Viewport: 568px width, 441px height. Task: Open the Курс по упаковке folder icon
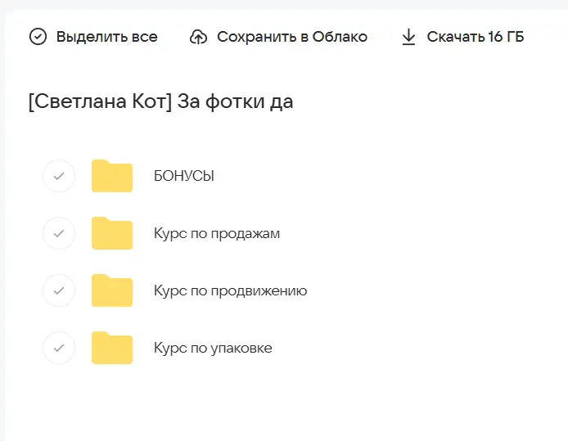pyautogui.click(x=111, y=348)
